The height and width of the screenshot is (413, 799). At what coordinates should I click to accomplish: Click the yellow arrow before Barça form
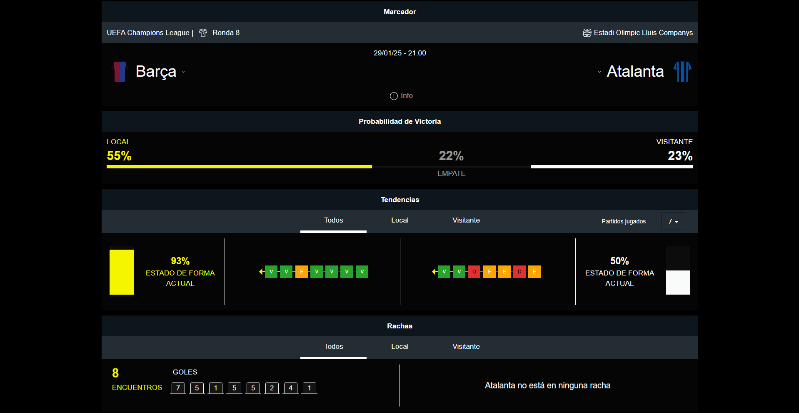(x=262, y=272)
